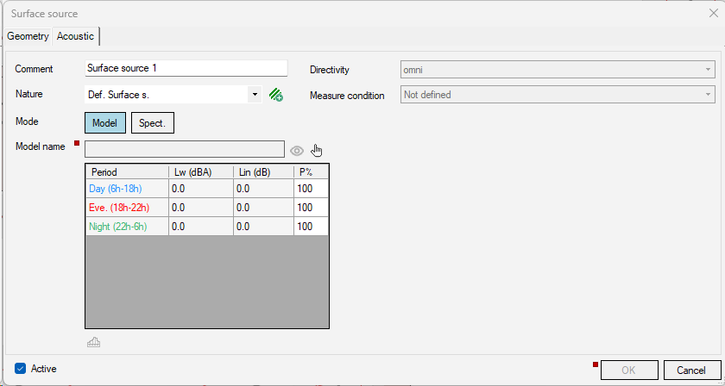Click the Model name input field
The image size is (725, 386).
(x=185, y=149)
